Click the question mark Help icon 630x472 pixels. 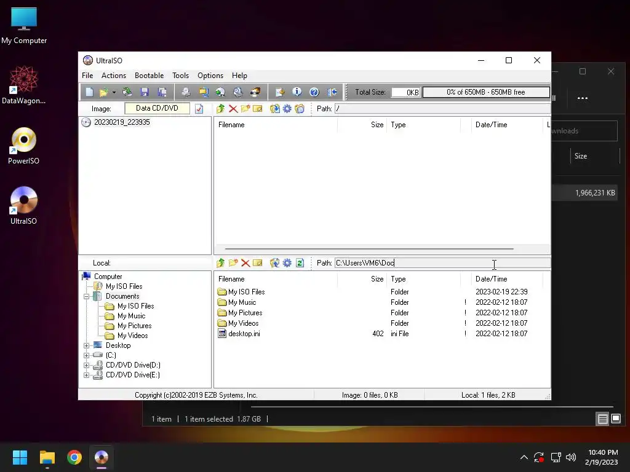click(x=314, y=92)
